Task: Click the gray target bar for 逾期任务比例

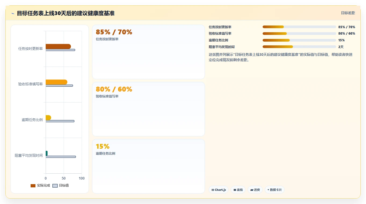Action: tap(60, 121)
